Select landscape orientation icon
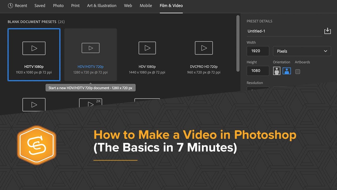This screenshot has height=190, width=337. pos(287,71)
